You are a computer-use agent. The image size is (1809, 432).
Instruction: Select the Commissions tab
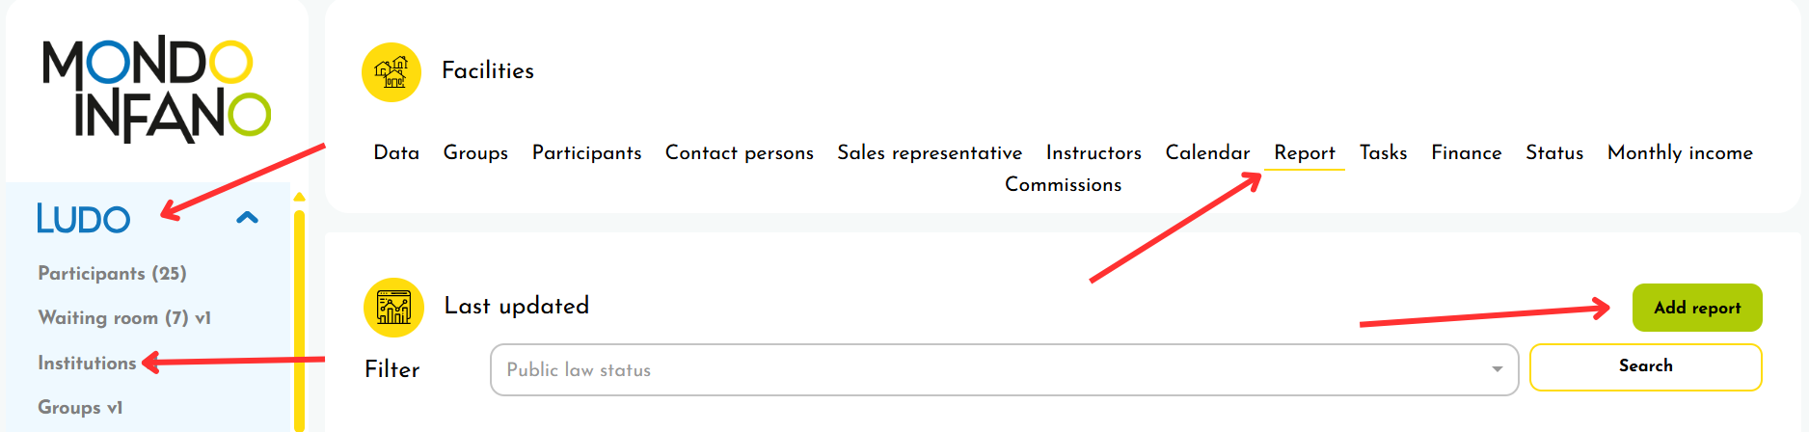1063,185
